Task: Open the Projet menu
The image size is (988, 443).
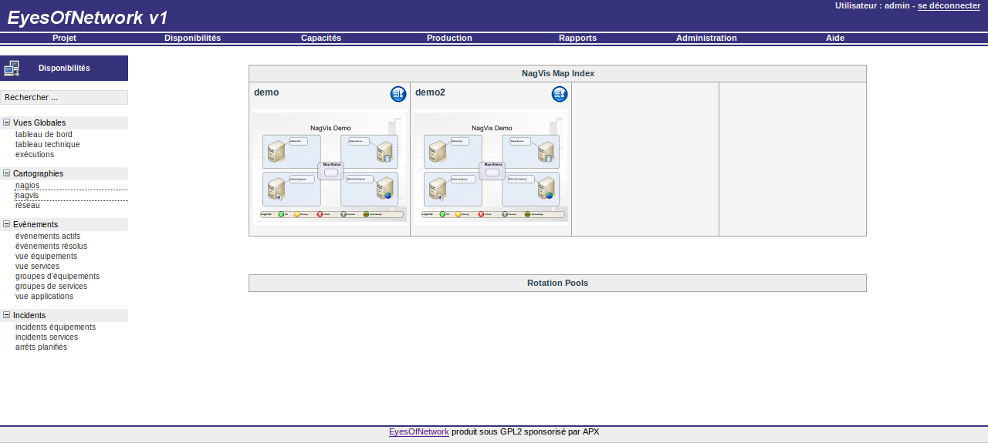Action: tap(64, 38)
